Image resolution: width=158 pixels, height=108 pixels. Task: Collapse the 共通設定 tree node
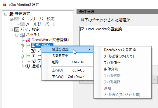(6, 14)
